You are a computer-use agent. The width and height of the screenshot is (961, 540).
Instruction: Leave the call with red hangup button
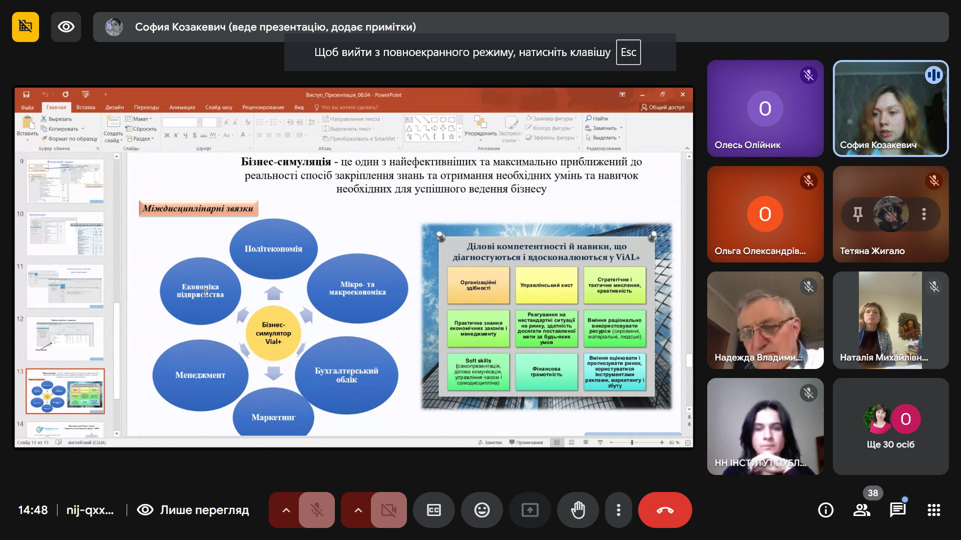click(x=665, y=510)
